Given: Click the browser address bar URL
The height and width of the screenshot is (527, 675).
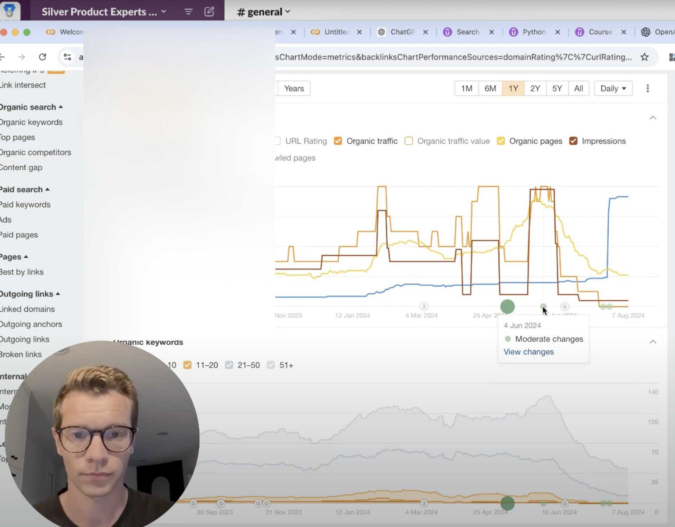Looking at the screenshot, I should (x=454, y=57).
